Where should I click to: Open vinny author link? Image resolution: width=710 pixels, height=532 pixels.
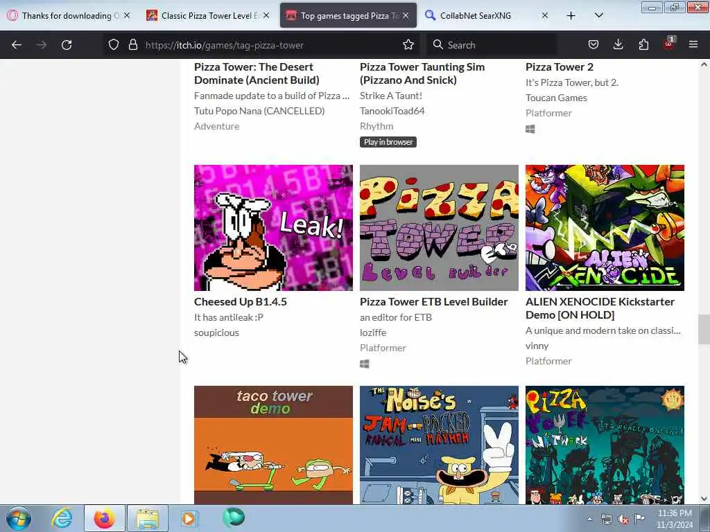(x=537, y=346)
